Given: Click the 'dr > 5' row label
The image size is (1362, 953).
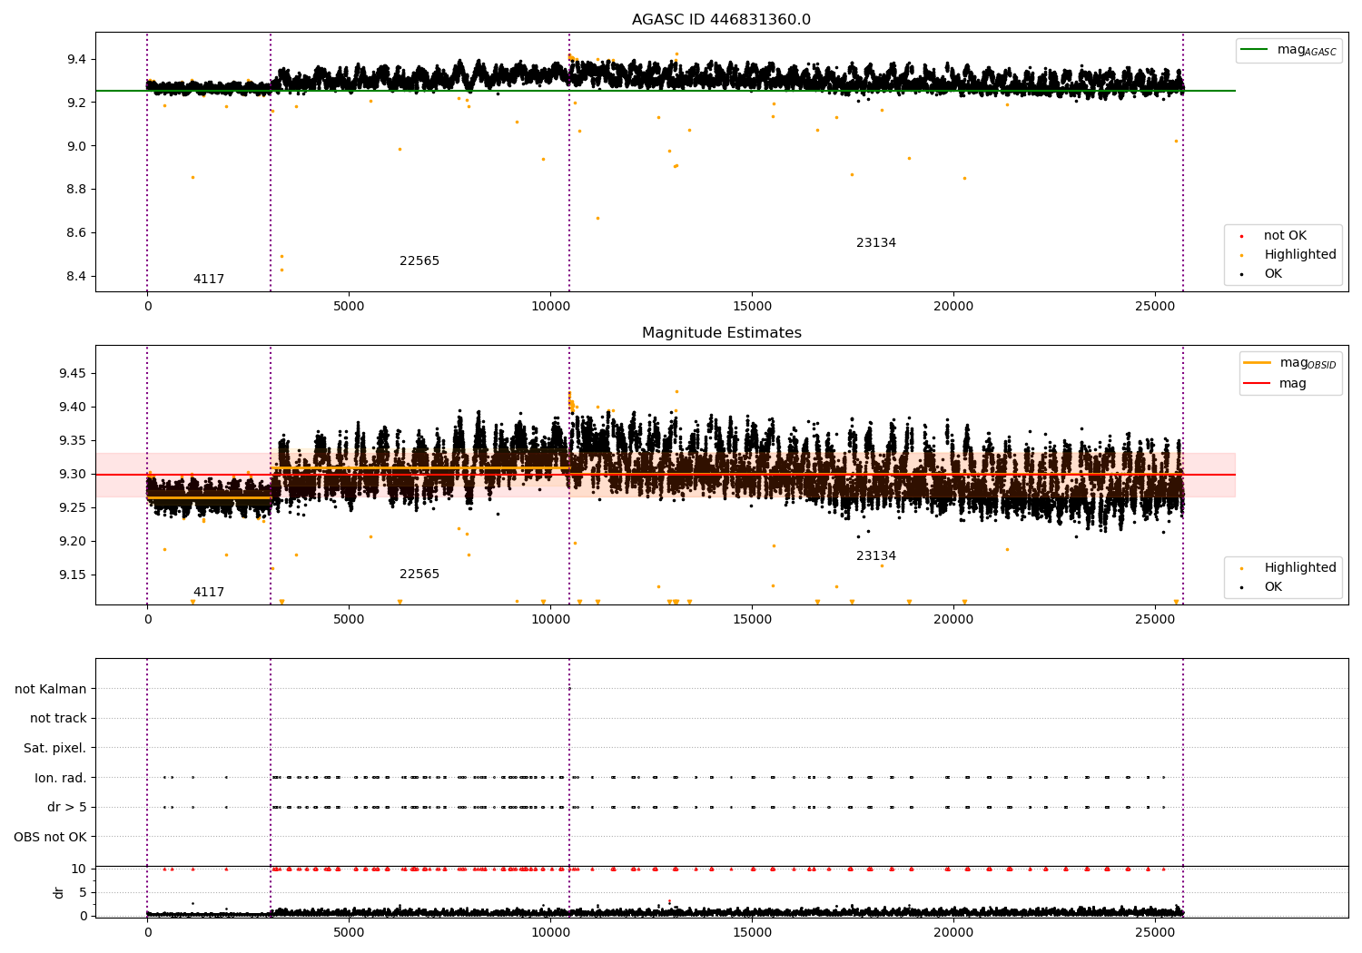Looking at the screenshot, I should click(67, 808).
